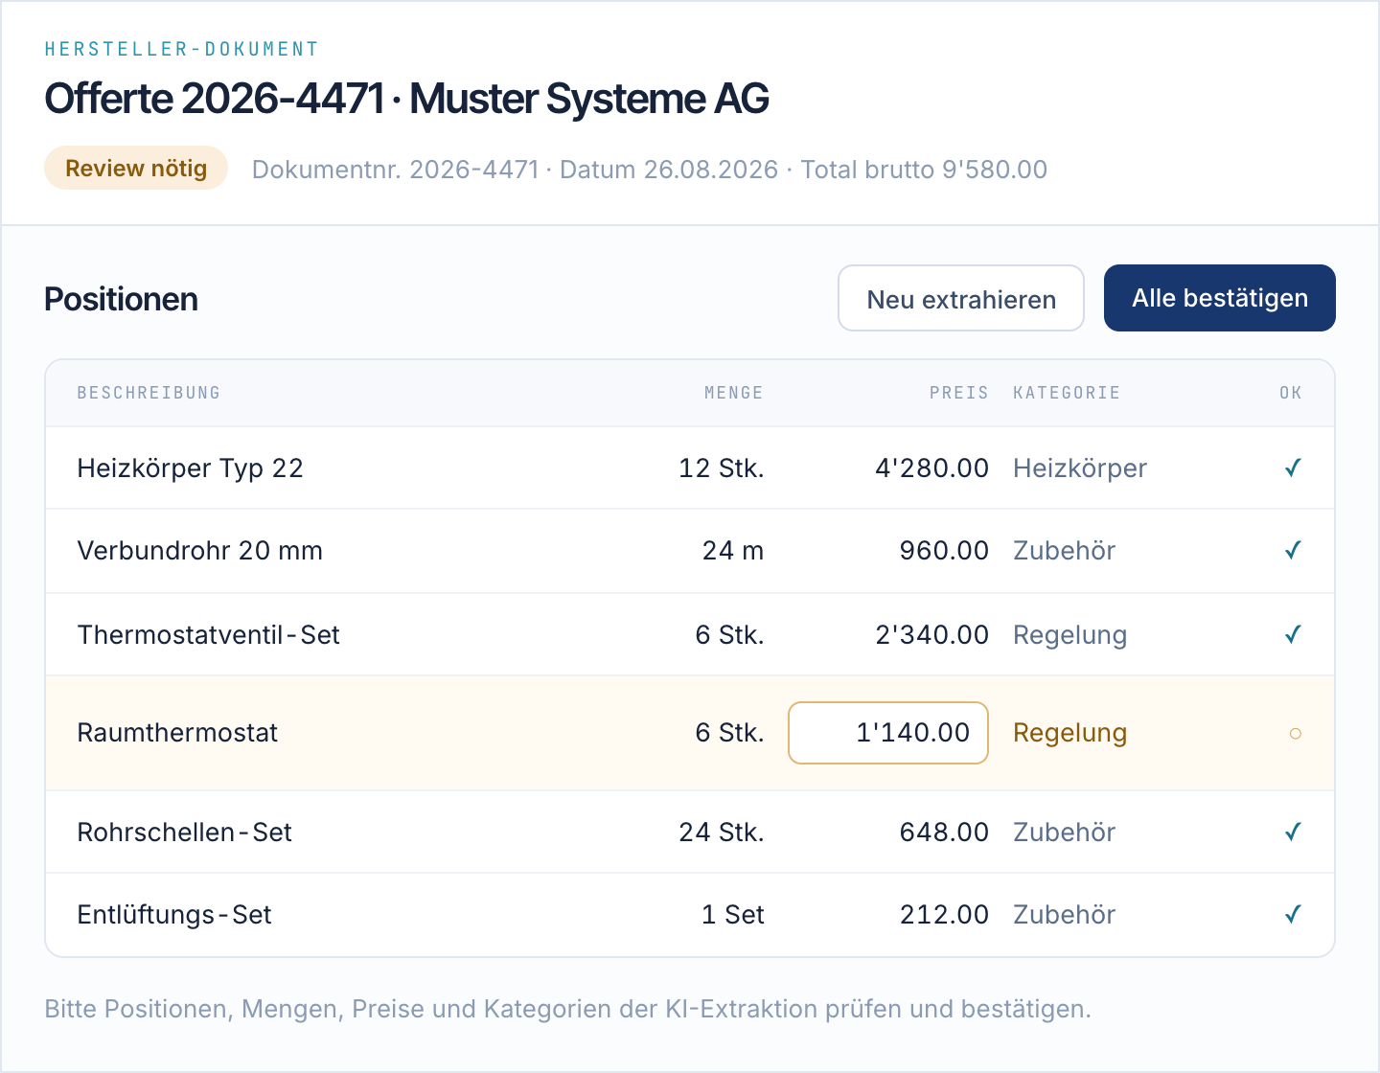Select description Entlüftungs-Set
The width and height of the screenshot is (1380, 1073).
pyautogui.click(x=174, y=914)
